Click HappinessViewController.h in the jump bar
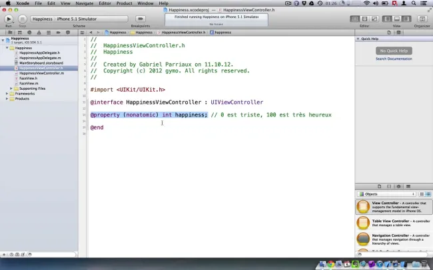433x270 pixels. pos(181,33)
